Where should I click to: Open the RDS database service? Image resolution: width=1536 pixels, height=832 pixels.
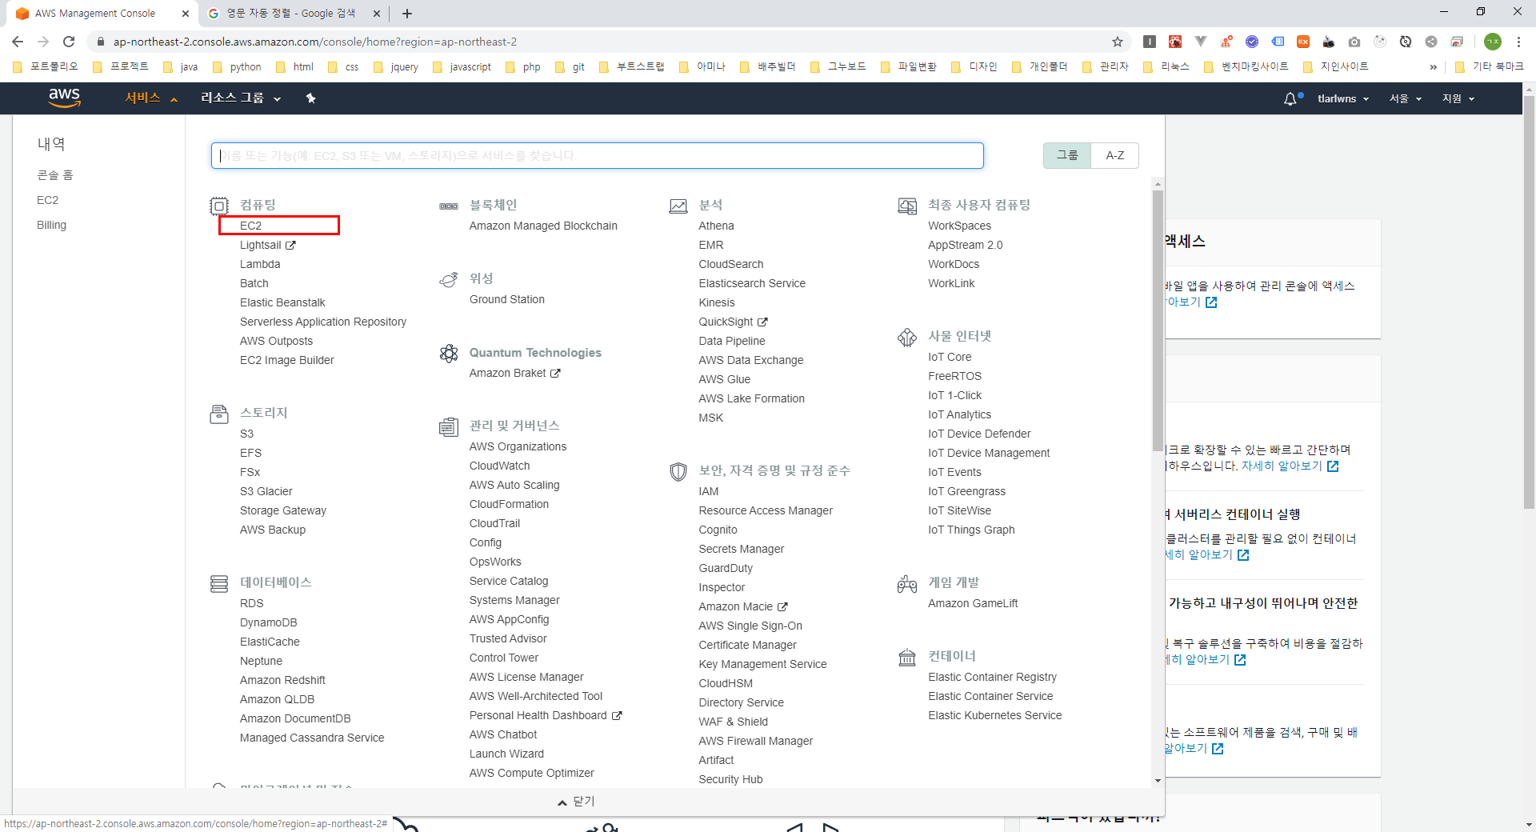tap(251, 603)
